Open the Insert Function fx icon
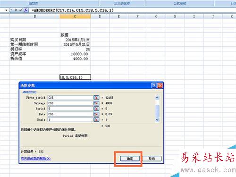Image resolution: width=236 pixels, height=177 pixels. click(26, 10)
